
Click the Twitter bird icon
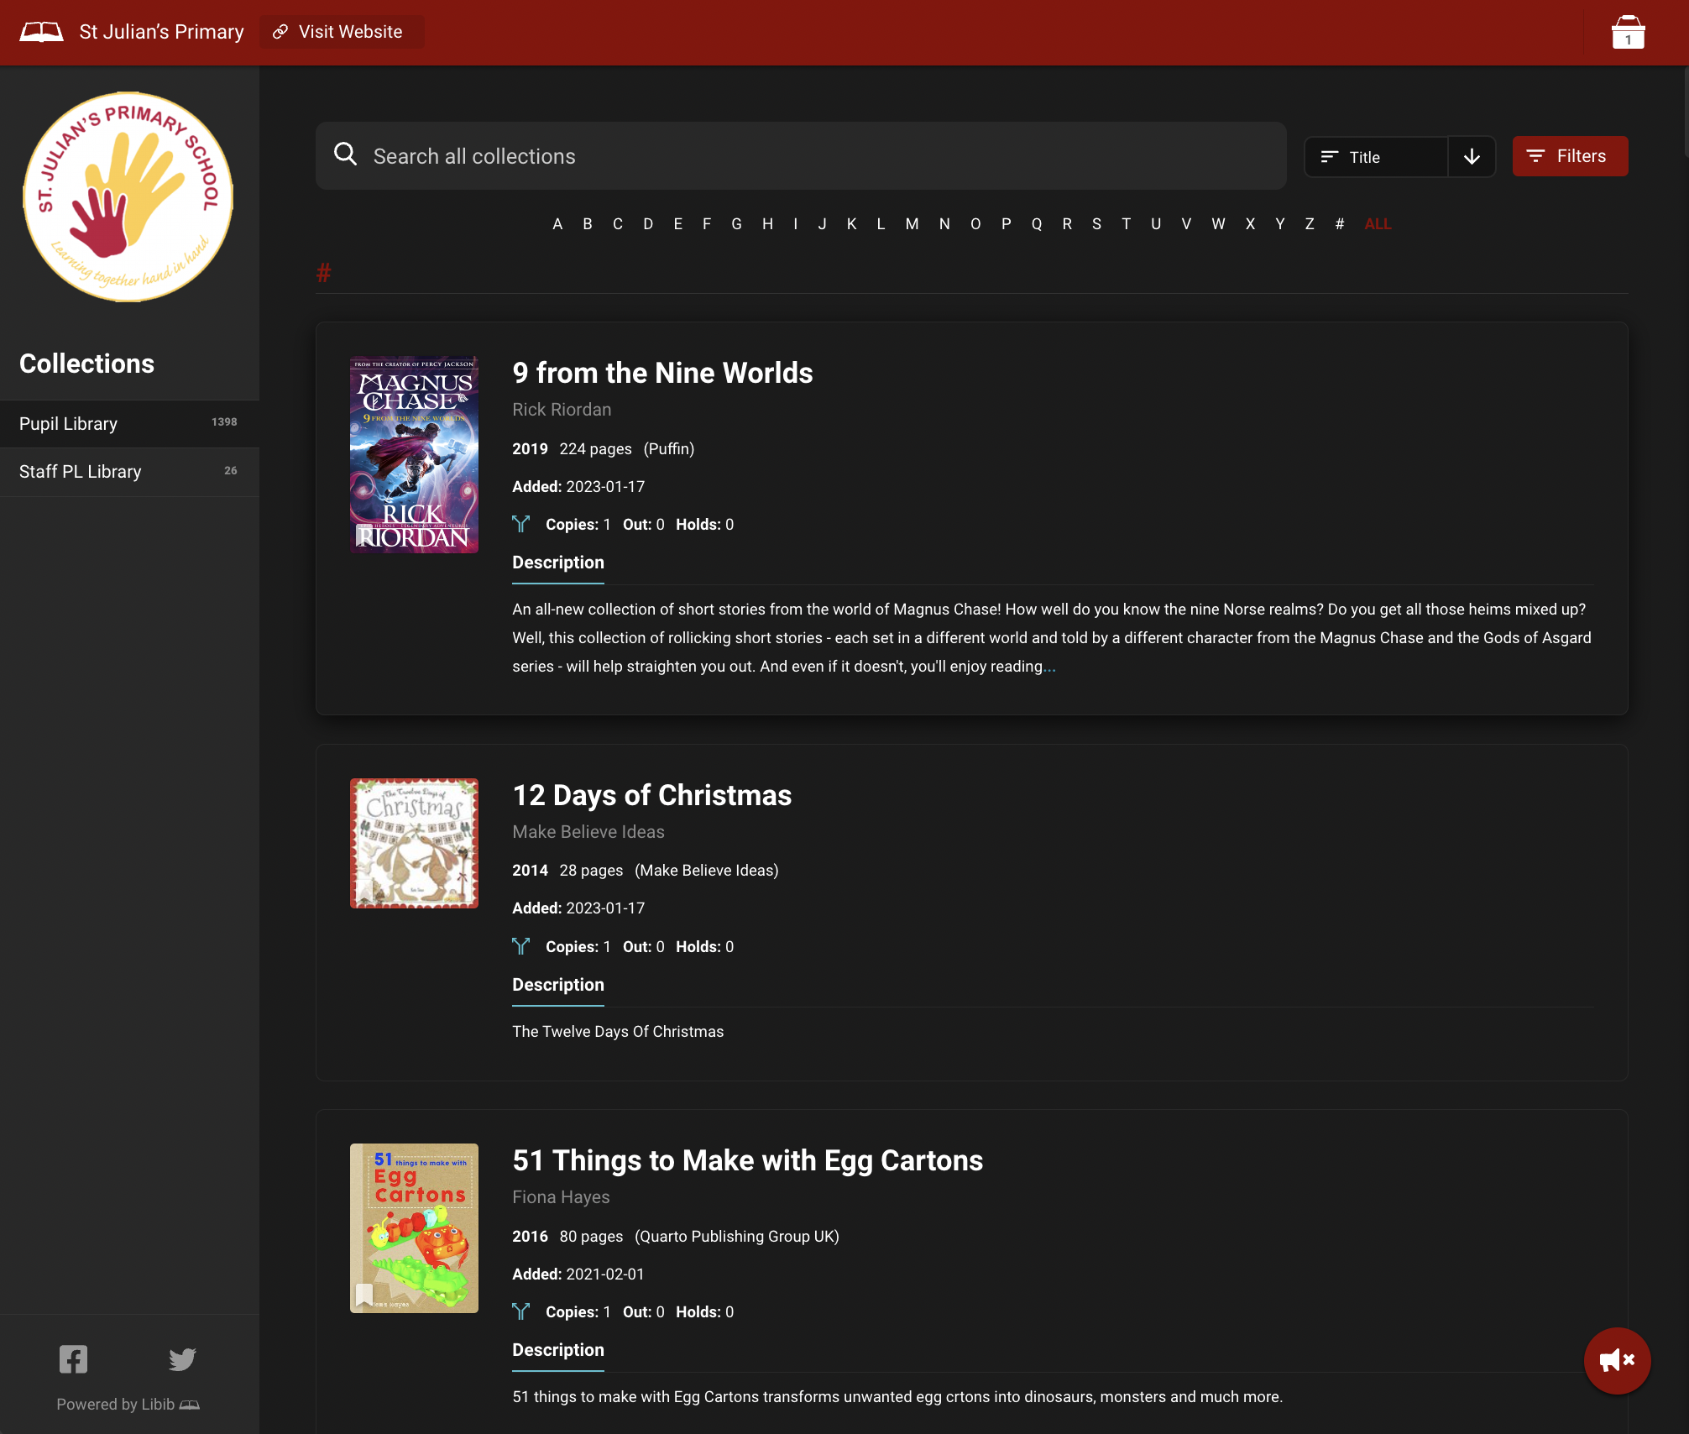[182, 1359]
